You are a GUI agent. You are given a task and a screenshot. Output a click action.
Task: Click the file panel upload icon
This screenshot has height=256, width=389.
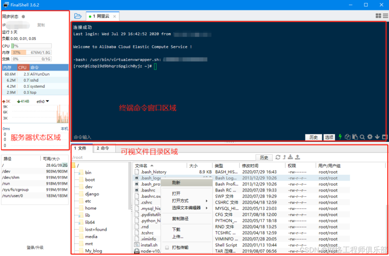point(298,157)
